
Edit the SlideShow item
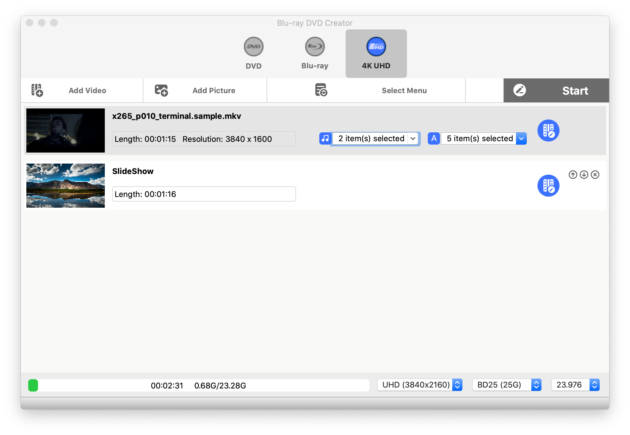[x=548, y=186]
